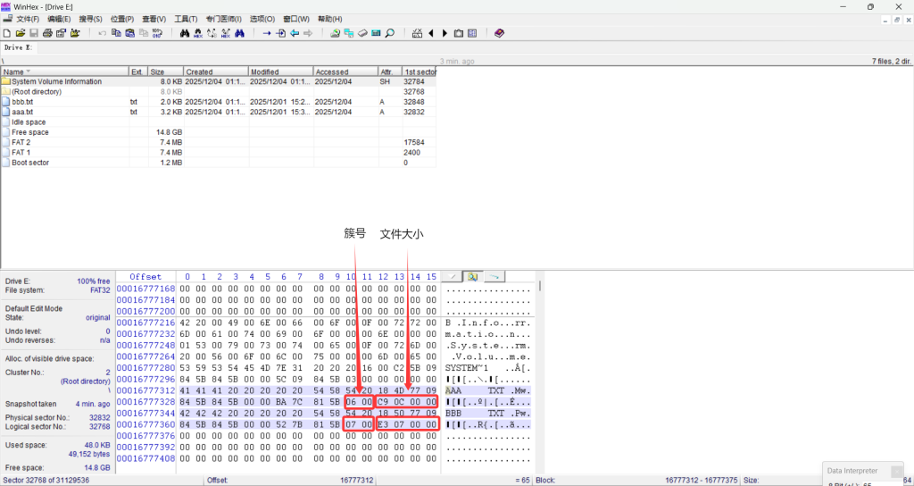This screenshot has height=486, width=914.
Task: Close the Data Interpreter window
Action: coord(896,471)
